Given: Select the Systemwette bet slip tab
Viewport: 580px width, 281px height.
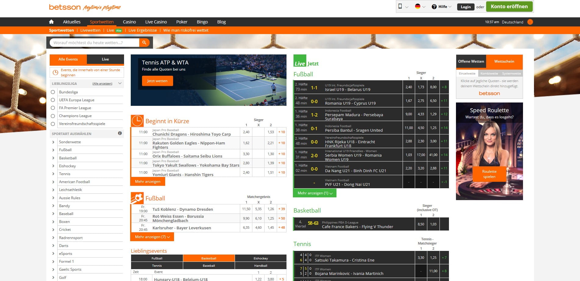Looking at the screenshot, I should pos(511,73).
